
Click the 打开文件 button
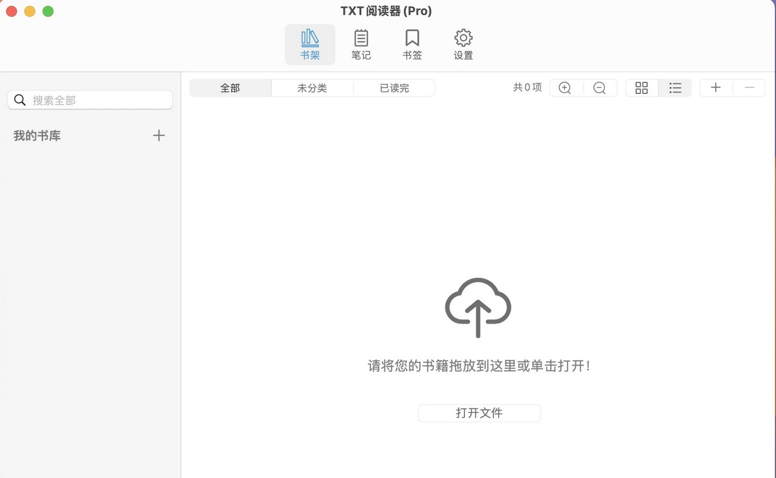pyautogui.click(x=479, y=413)
